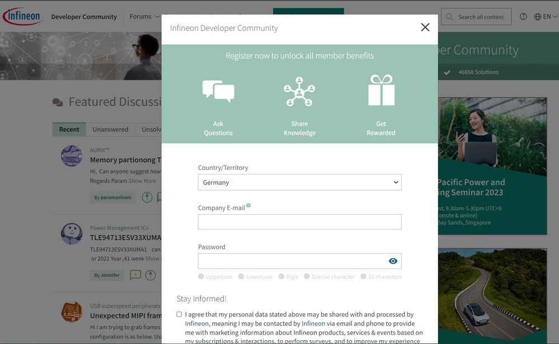Open the Memory partionong post title
This screenshot has height=344, width=559.
pos(125,160)
